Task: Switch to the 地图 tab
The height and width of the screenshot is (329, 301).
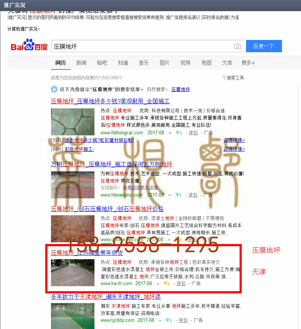Action: pos(207,63)
